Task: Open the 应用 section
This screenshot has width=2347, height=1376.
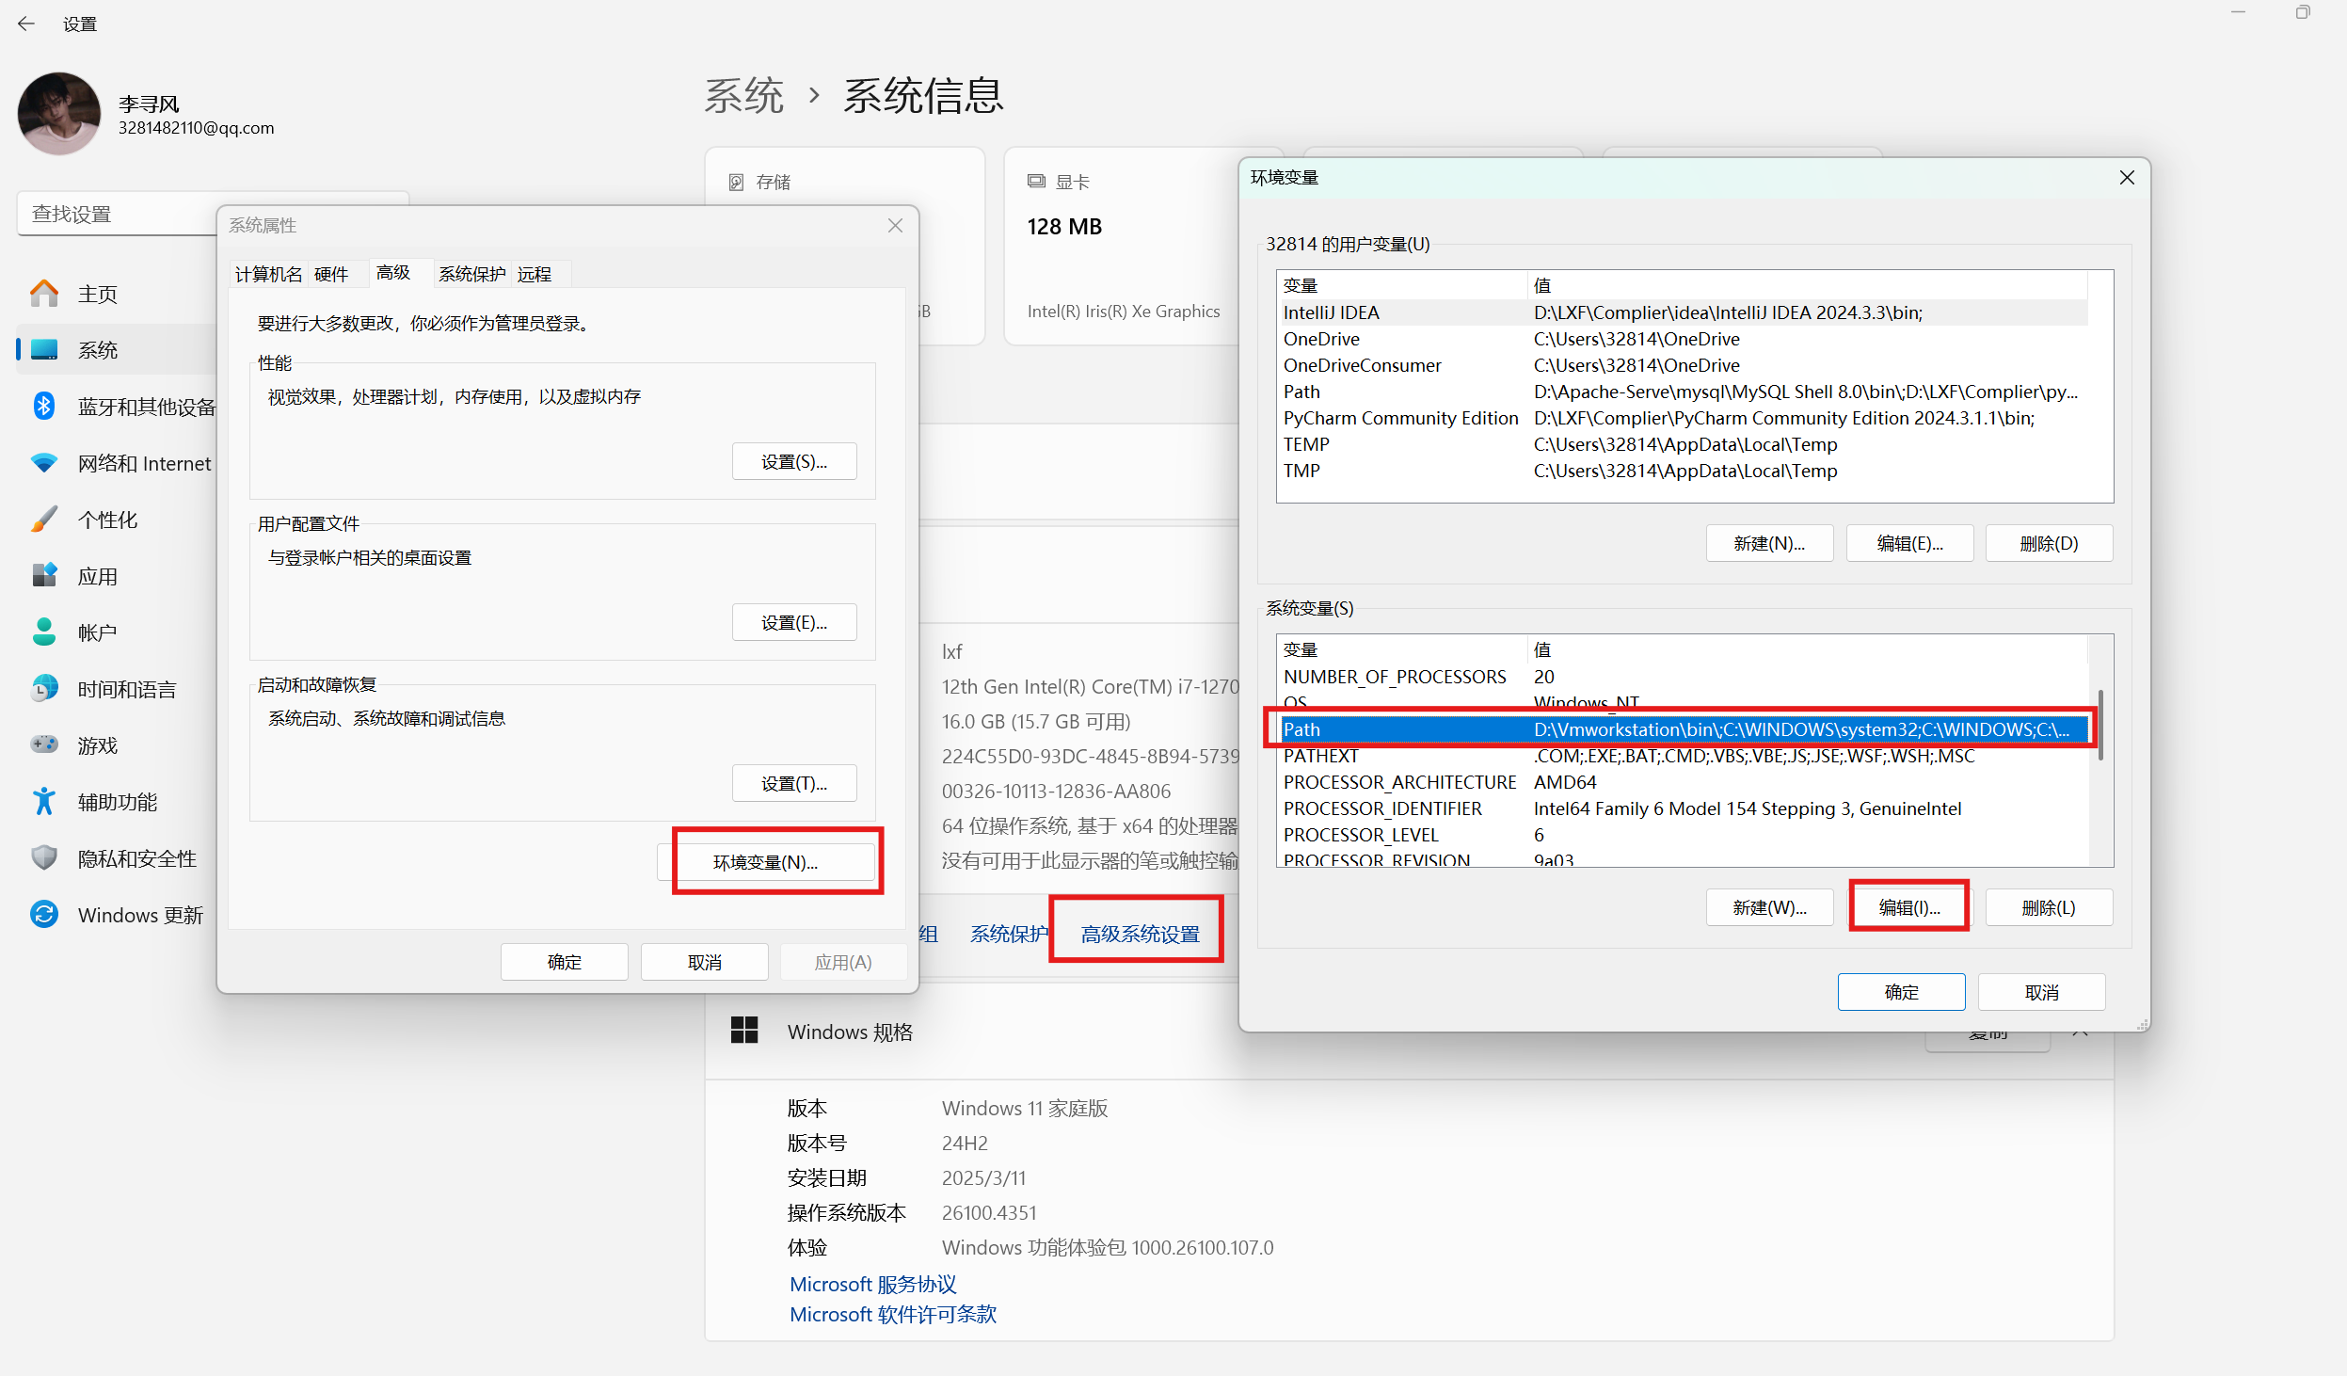Action: 98,575
